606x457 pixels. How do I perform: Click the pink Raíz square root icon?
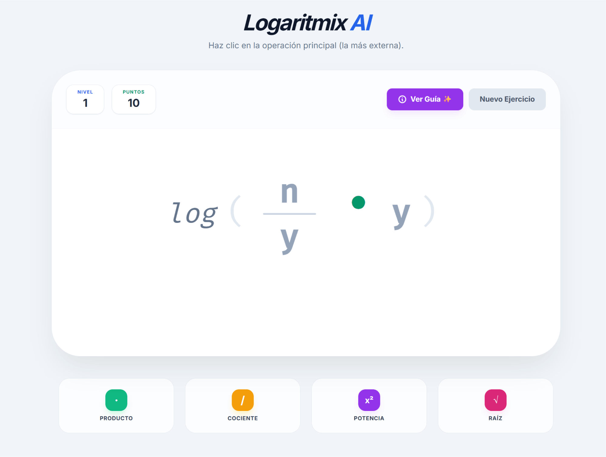coord(495,400)
